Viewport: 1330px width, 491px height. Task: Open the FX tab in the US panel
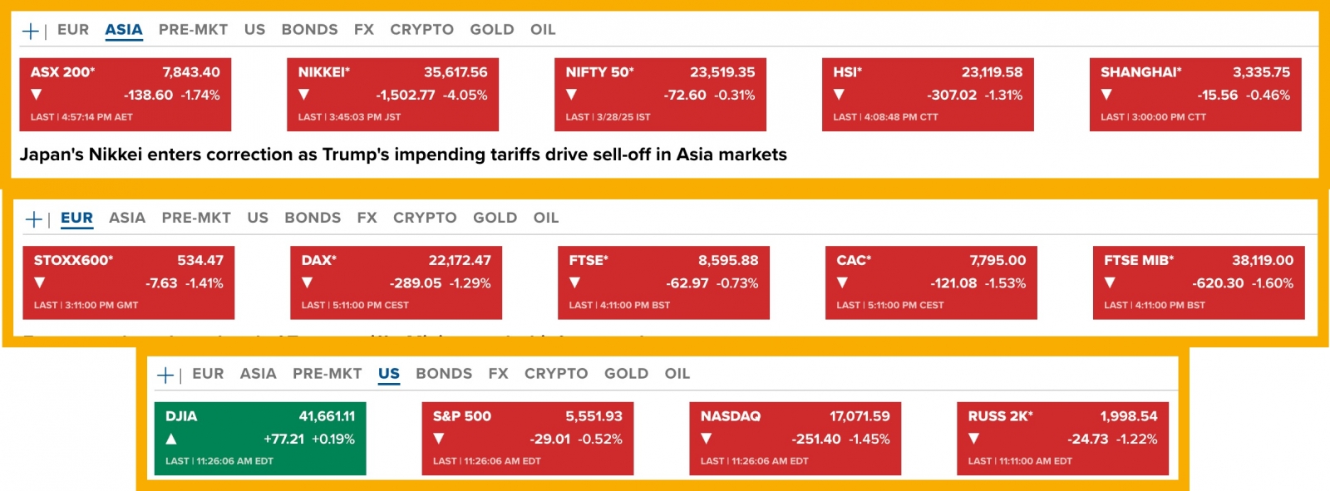(x=498, y=374)
